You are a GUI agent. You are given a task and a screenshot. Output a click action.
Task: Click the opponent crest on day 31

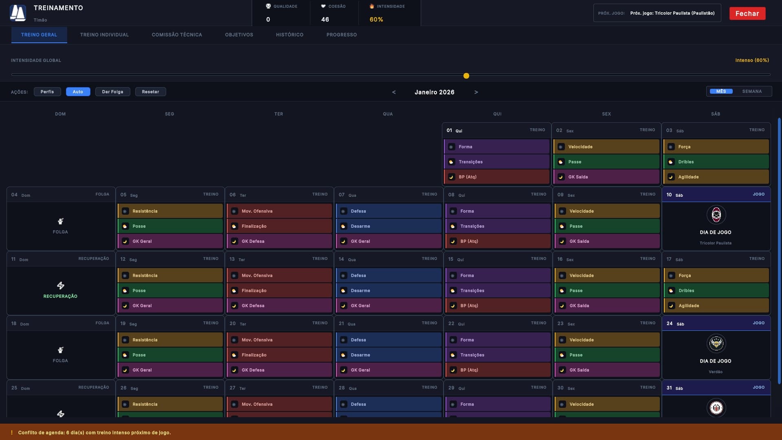[x=716, y=408]
